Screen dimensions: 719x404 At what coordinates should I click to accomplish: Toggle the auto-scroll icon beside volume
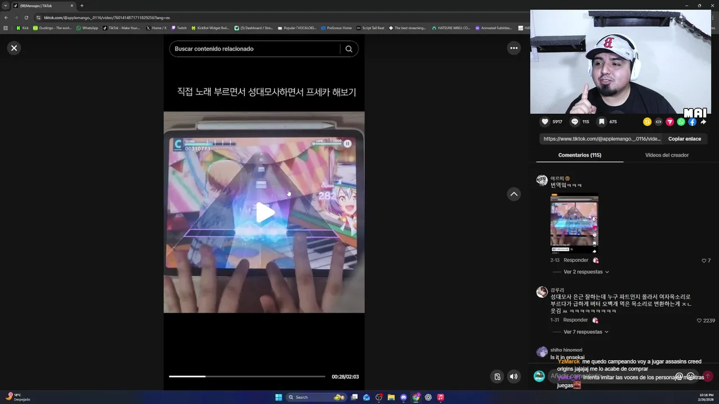pos(497,377)
